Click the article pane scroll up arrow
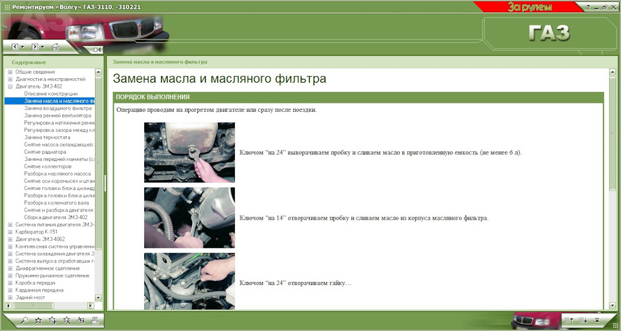The image size is (621, 331). (x=613, y=72)
